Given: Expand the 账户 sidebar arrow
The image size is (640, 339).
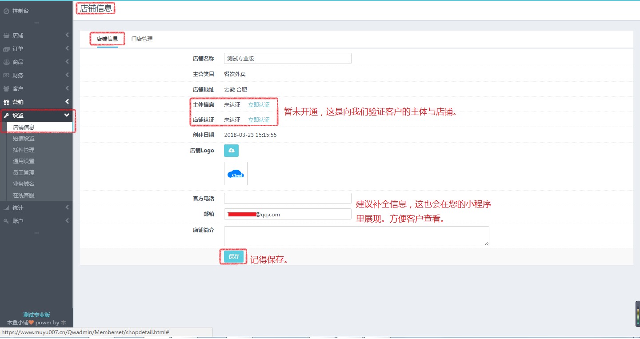Looking at the screenshot, I should (x=67, y=221).
